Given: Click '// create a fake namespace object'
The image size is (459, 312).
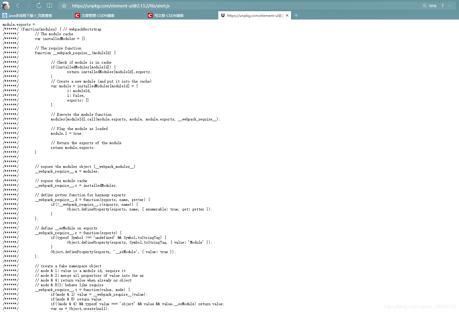Looking at the screenshot, I should pyautogui.click(x=68, y=266).
